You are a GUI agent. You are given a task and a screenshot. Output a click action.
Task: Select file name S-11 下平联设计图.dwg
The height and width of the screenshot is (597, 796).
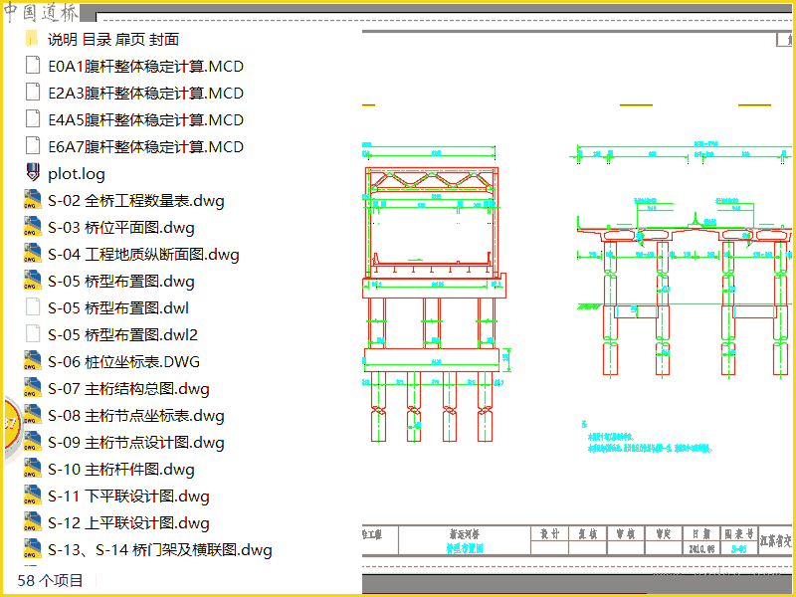(x=128, y=497)
